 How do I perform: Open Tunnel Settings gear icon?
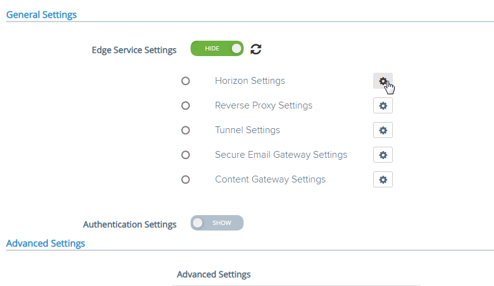click(x=383, y=130)
